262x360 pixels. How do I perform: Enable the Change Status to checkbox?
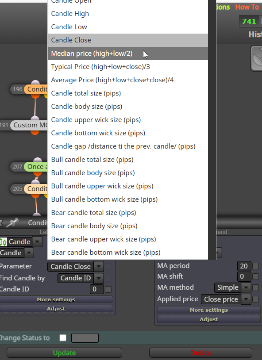point(63,338)
